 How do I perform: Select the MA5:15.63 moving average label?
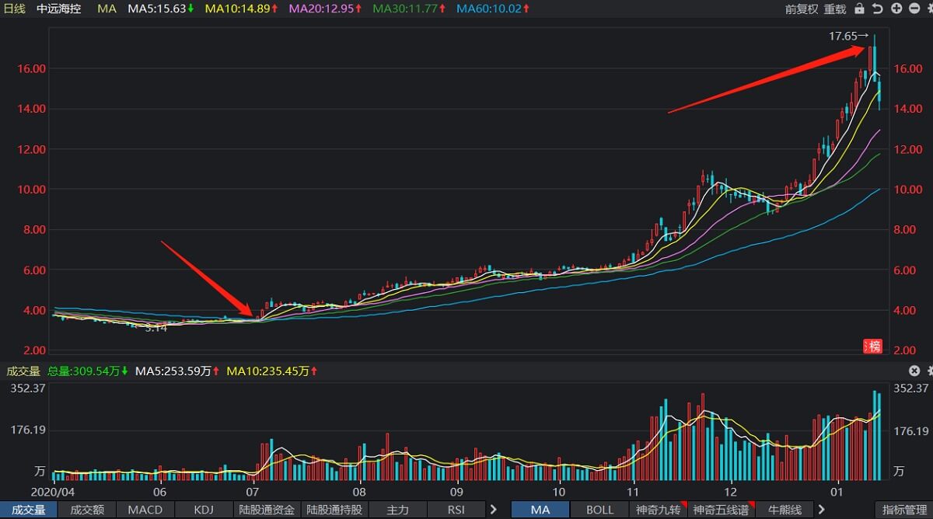tap(162, 9)
